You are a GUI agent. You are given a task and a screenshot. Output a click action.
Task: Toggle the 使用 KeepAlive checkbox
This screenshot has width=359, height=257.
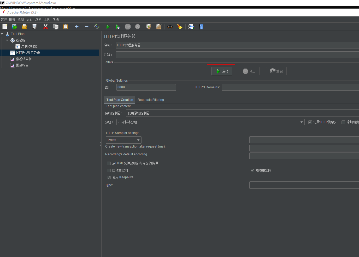coord(109,178)
